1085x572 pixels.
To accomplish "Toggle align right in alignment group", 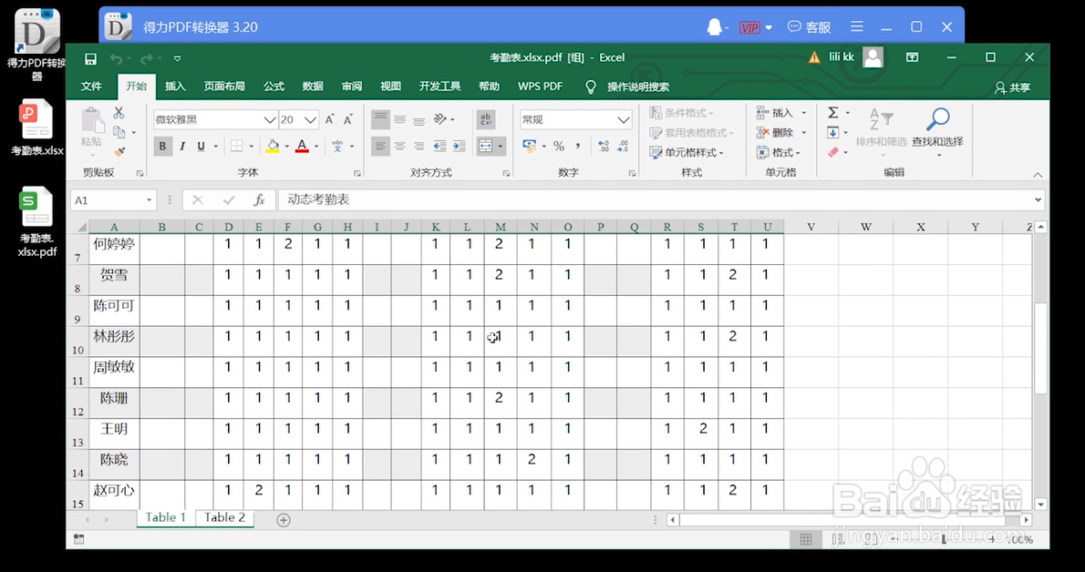I will click(418, 146).
